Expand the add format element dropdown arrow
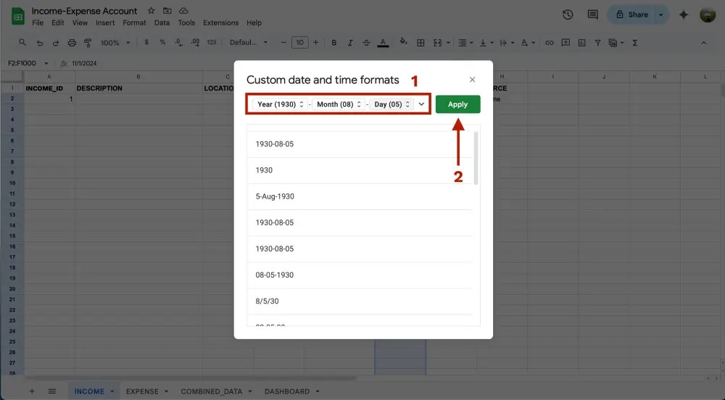 [x=422, y=104]
